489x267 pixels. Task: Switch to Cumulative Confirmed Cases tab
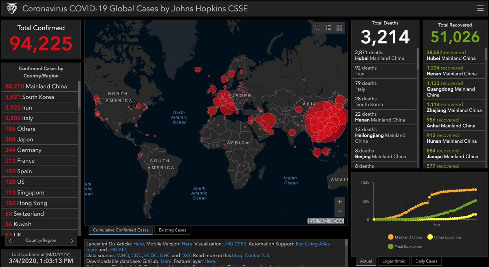(x=121, y=230)
